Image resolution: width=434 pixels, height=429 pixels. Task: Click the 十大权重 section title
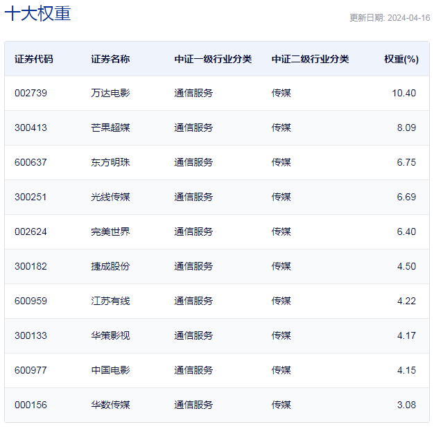pyautogui.click(x=38, y=13)
